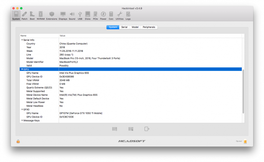This screenshot has width=264, height=162.
Task: Open the Boot section
Action: coord(32,16)
